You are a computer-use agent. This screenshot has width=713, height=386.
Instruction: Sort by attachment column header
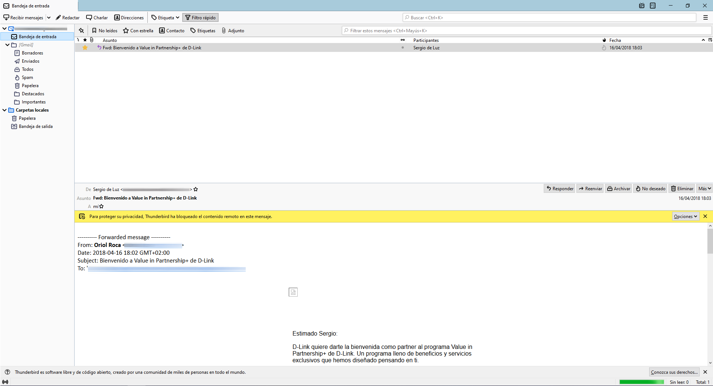coord(92,40)
